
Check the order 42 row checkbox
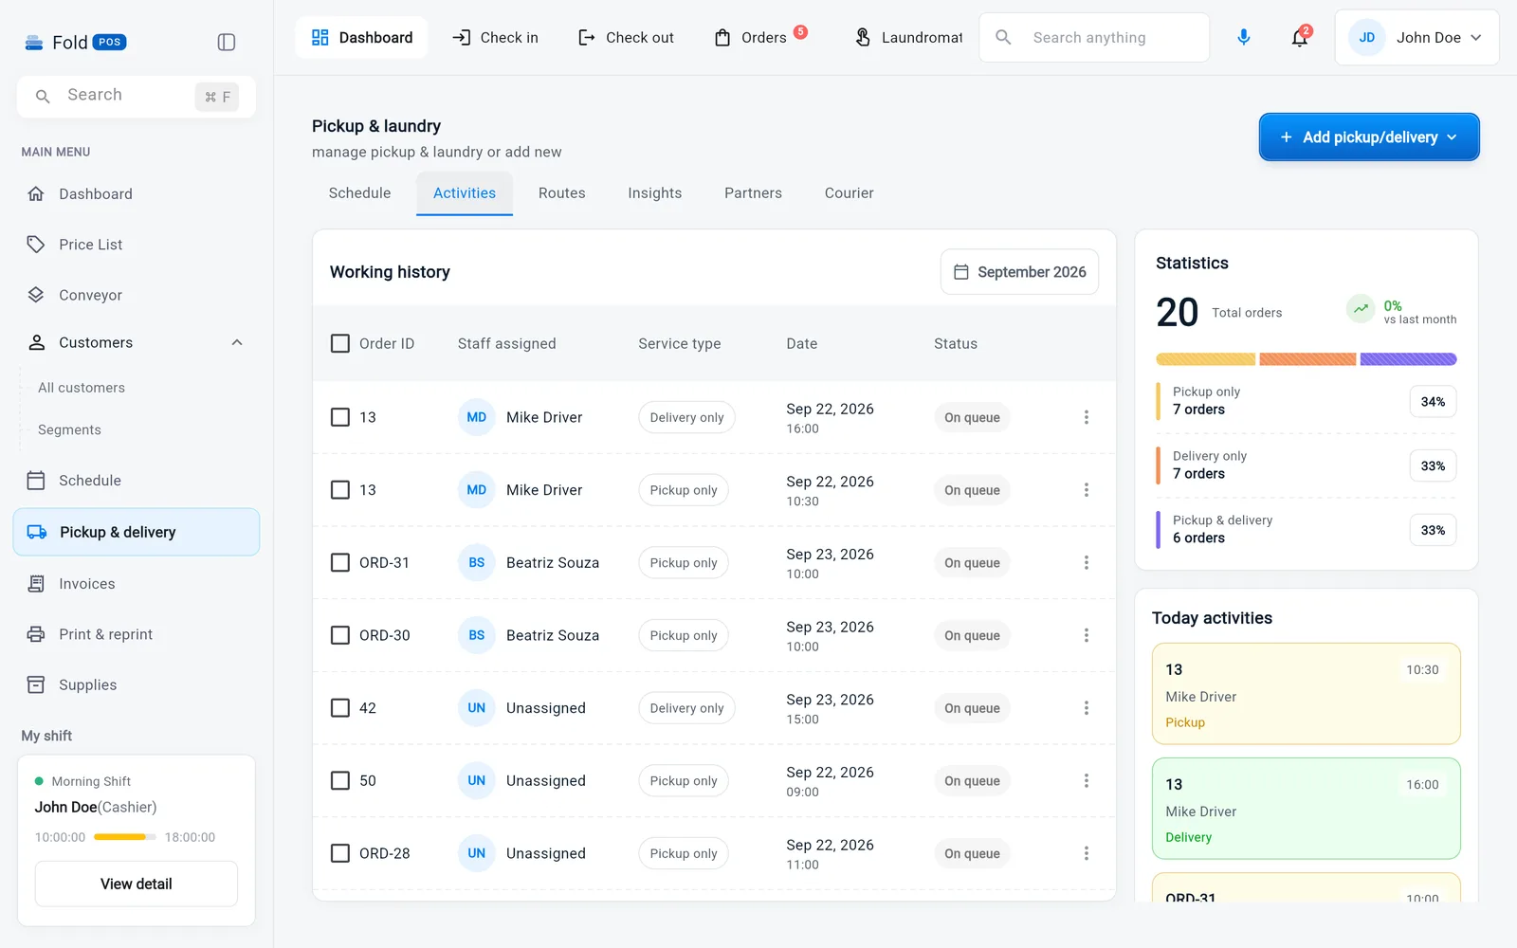[340, 708]
